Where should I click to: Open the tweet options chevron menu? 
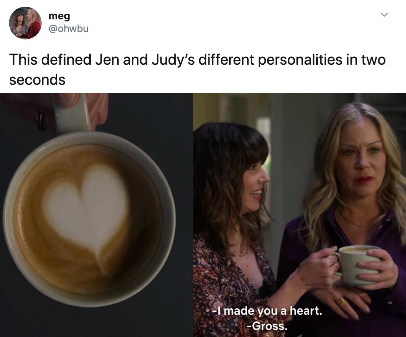tap(384, 15)
